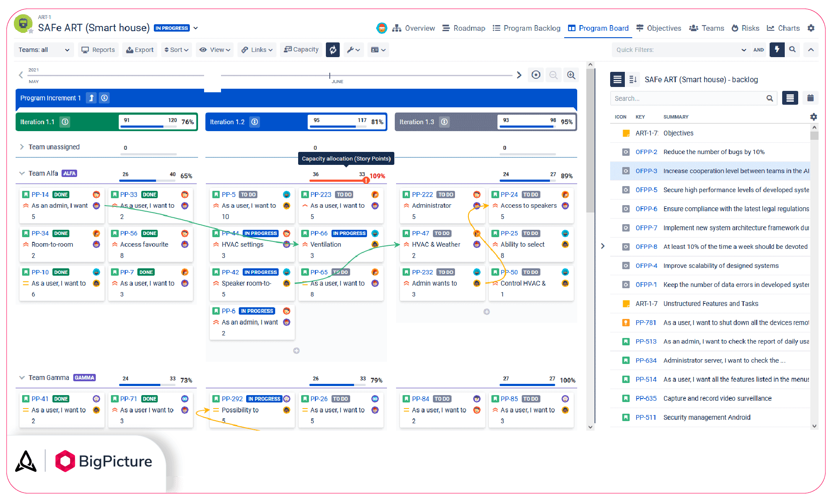Move timeline back with left arrow
This screenshot has height=502, width=832.
(21, 75)
